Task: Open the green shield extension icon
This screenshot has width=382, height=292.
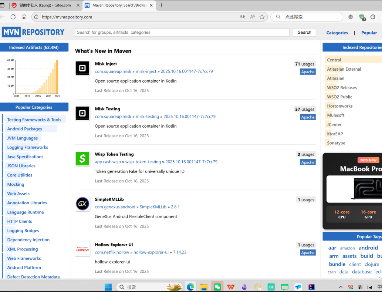Action: click(362, 17)
